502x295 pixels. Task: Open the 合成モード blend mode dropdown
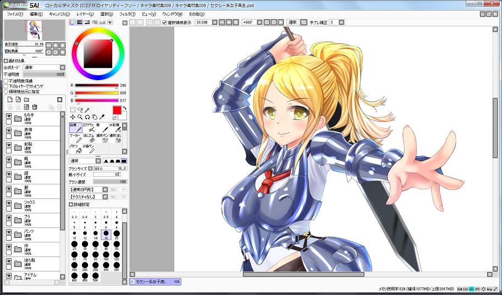(x=43, y=67)
